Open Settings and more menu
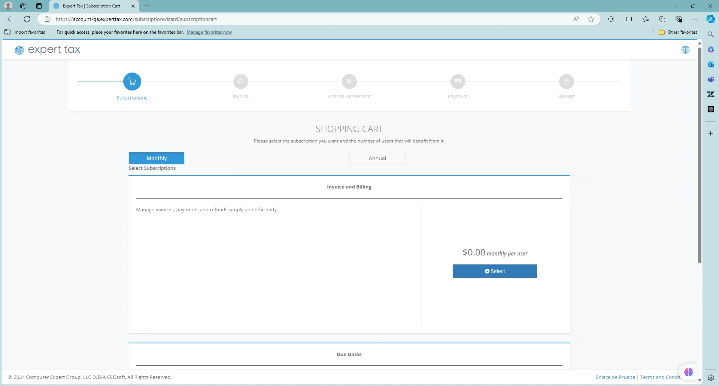Viewport: 719px width, 386px height. click(x=695, y=19)
